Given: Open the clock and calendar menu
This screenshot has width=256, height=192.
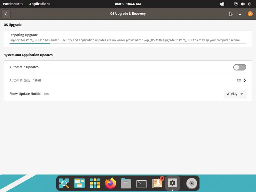Looking at the screenshot, I should [128, 4].
